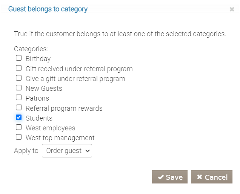Enable Gift received under referral program
Viewport: 240px width, 194px height.
pos(18,68)
